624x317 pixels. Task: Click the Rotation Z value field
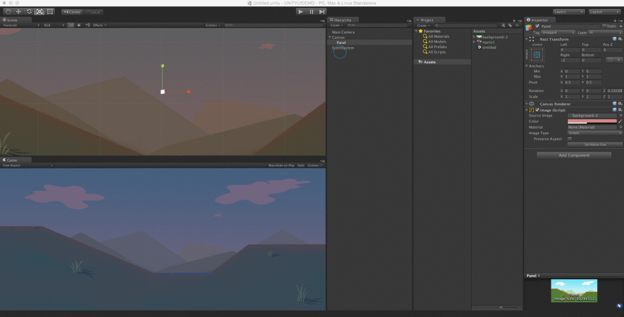coord(615,91)
